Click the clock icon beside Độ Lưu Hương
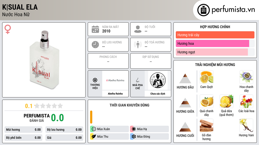The width and height of the screenshot is (259, 145). coord(95,45)
